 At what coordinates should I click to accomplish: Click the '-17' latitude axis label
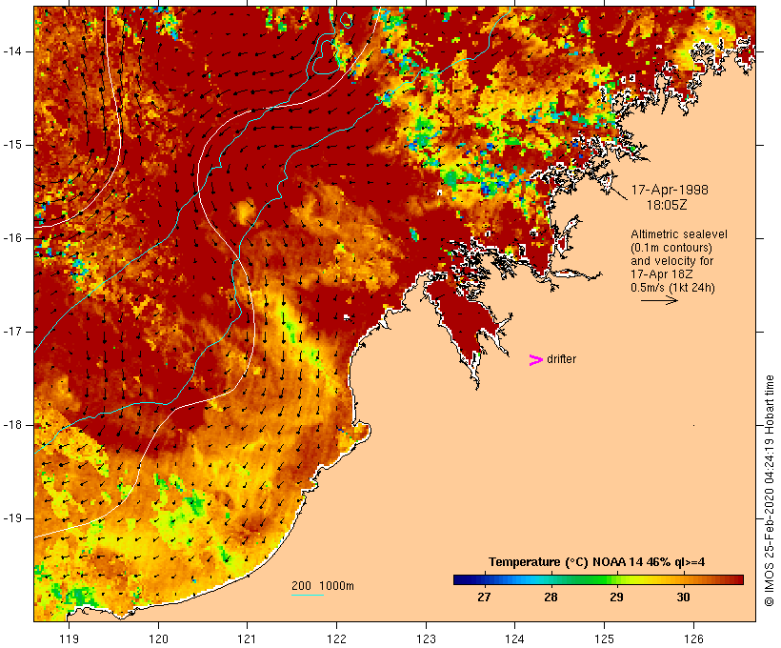[11, 332]
